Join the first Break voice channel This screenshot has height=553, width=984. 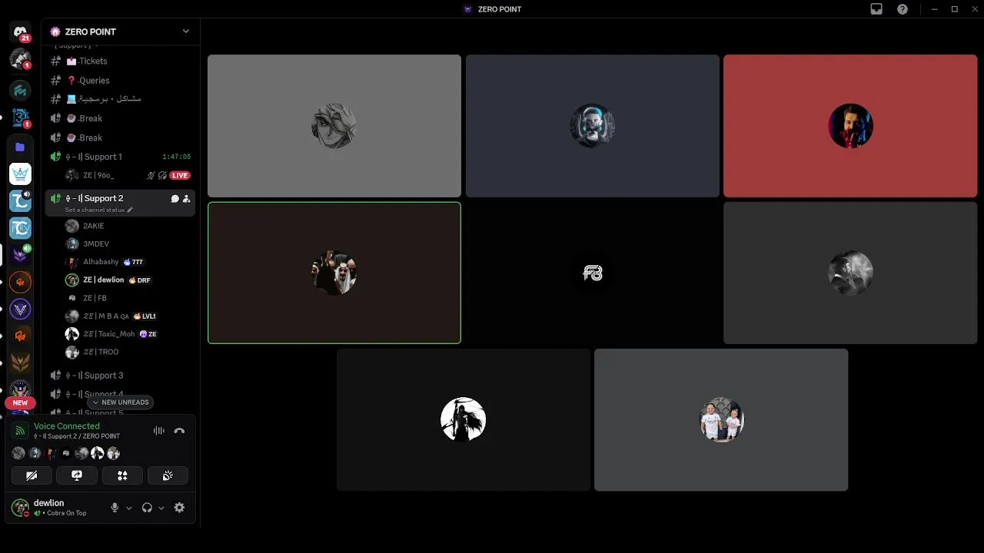[x=120, y=118]
